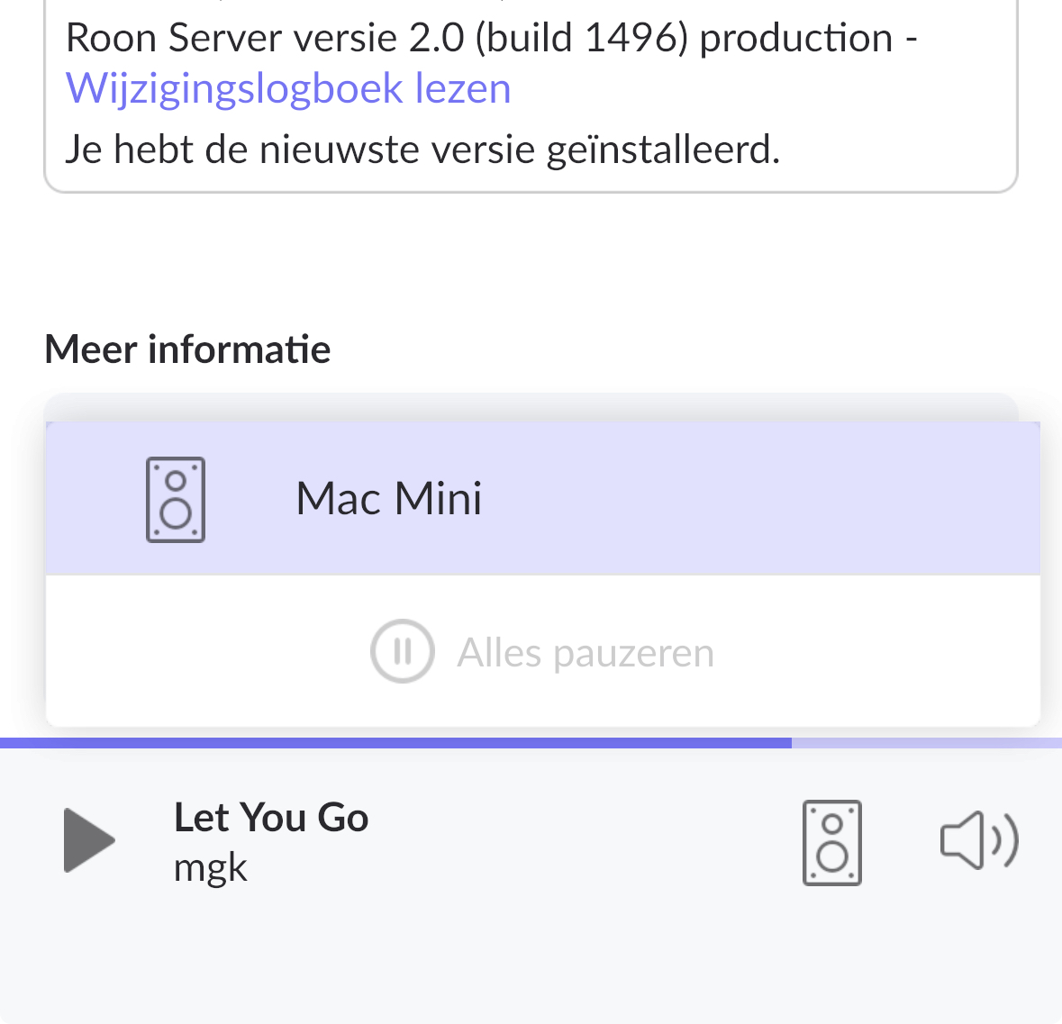Click empty area of highlighted Mac Mini row
The width and height of the screenshot is (1062, 1024).
745,499
